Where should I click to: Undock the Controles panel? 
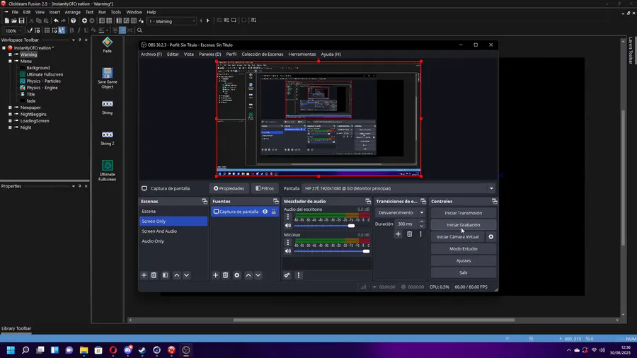click(x=495, y=202)
